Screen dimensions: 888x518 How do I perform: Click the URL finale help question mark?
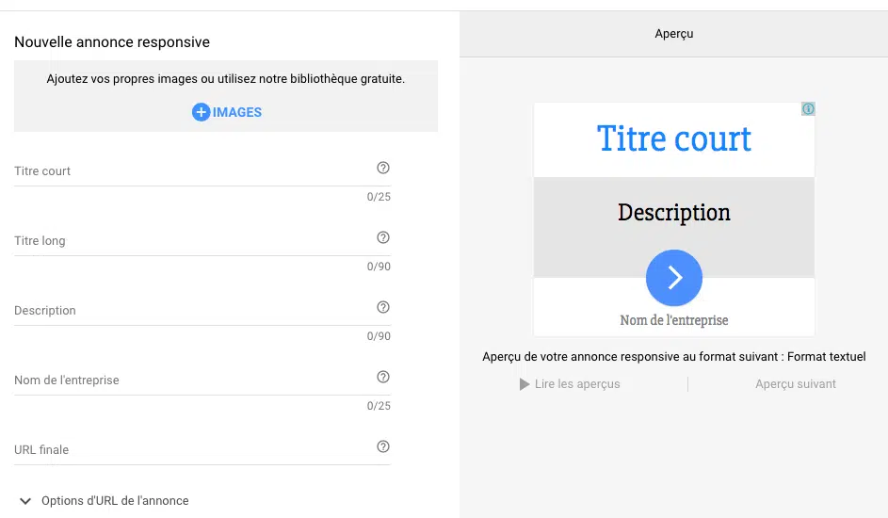click(x=383, y=446)
